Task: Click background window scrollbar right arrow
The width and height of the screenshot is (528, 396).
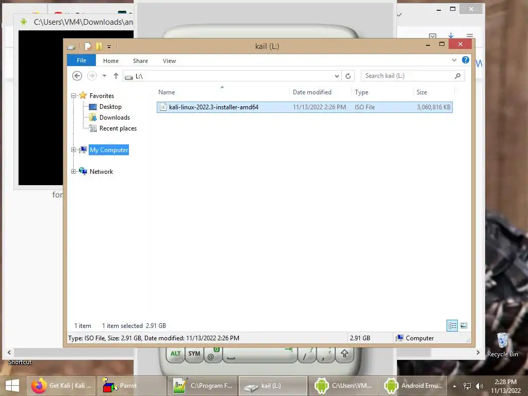Action: coord(478,353)
